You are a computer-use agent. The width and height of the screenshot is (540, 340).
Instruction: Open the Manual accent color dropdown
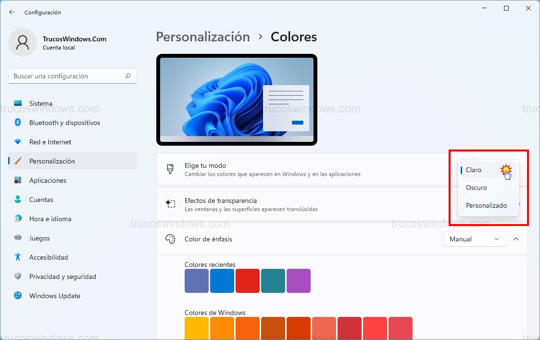click(x=475, y=239)
